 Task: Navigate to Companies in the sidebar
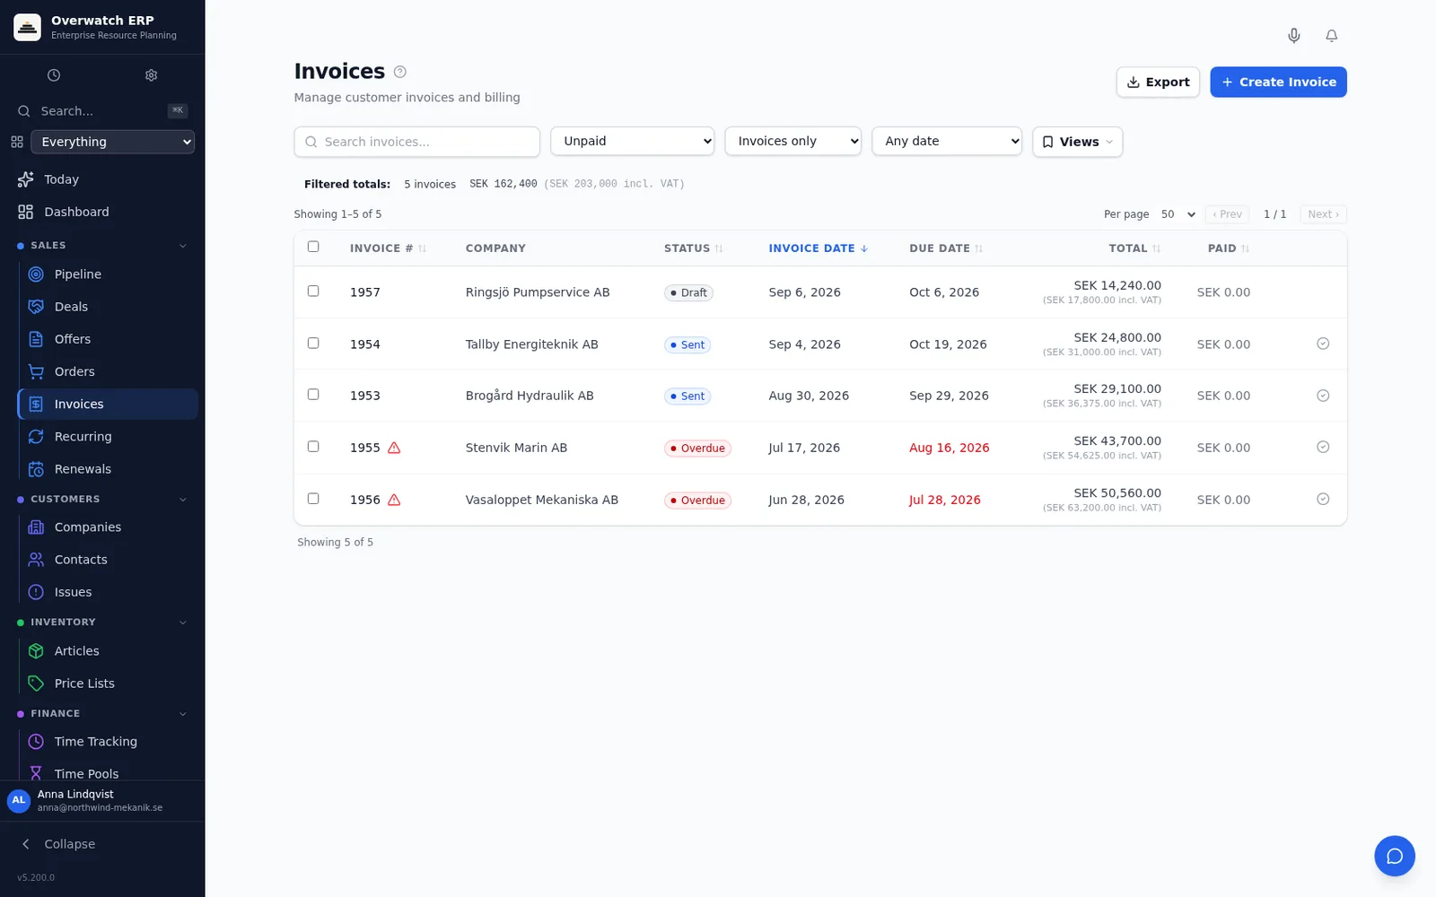click(x=108, y=527)
